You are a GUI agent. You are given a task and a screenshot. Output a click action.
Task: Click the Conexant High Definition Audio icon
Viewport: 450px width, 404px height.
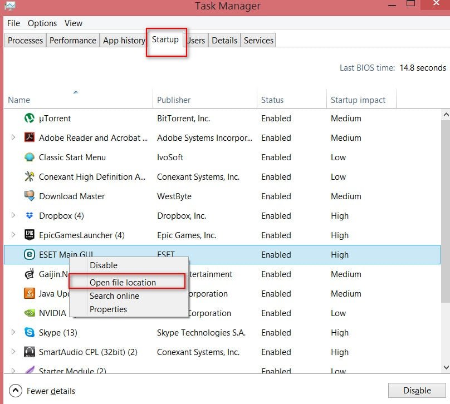tap(30, 176)
